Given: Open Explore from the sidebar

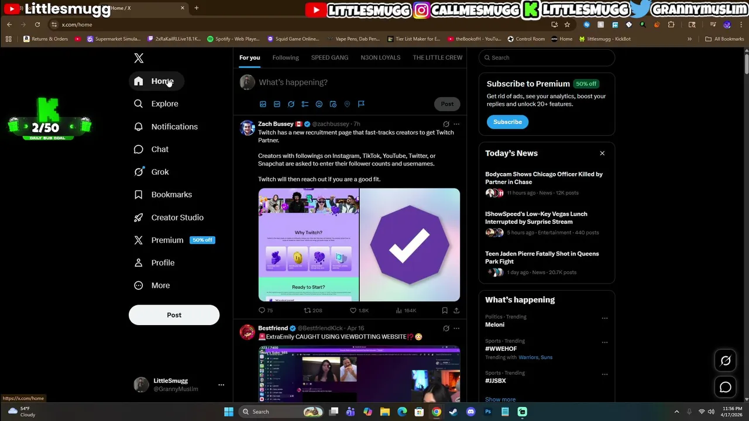Looking at the screenshot, I should coord(156,103).
